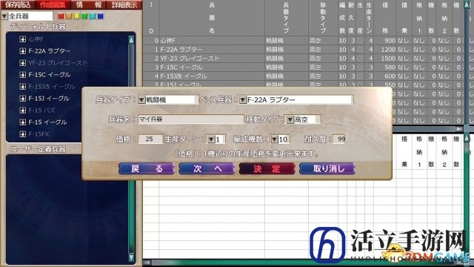Click the aircraft icon beside F-22A ラプター
The width and height of the screenshot is (474, 267).
click(23, 51)
